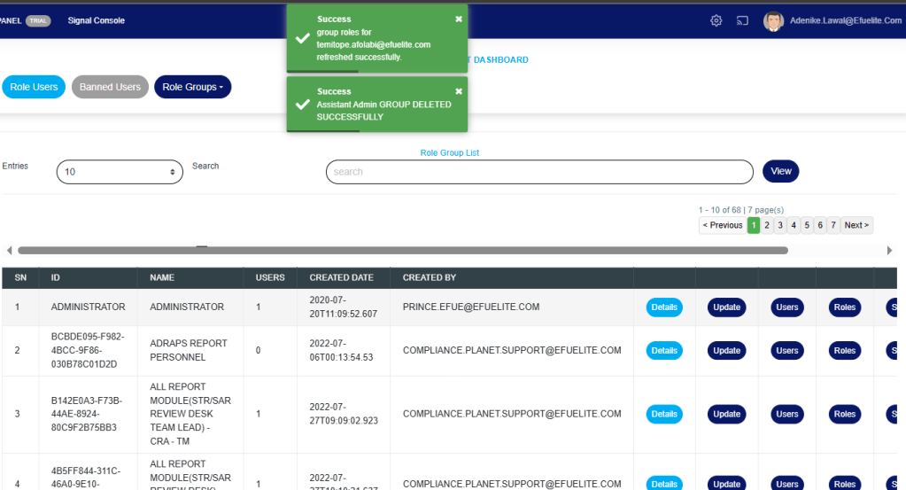Viewport: 906px width, 490px height.
Task: Click the left arrow of horizontal scrollbar
Action: point(10,251)
